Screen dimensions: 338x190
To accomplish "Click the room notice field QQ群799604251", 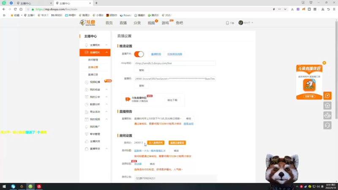I will [x=175, y=178].
